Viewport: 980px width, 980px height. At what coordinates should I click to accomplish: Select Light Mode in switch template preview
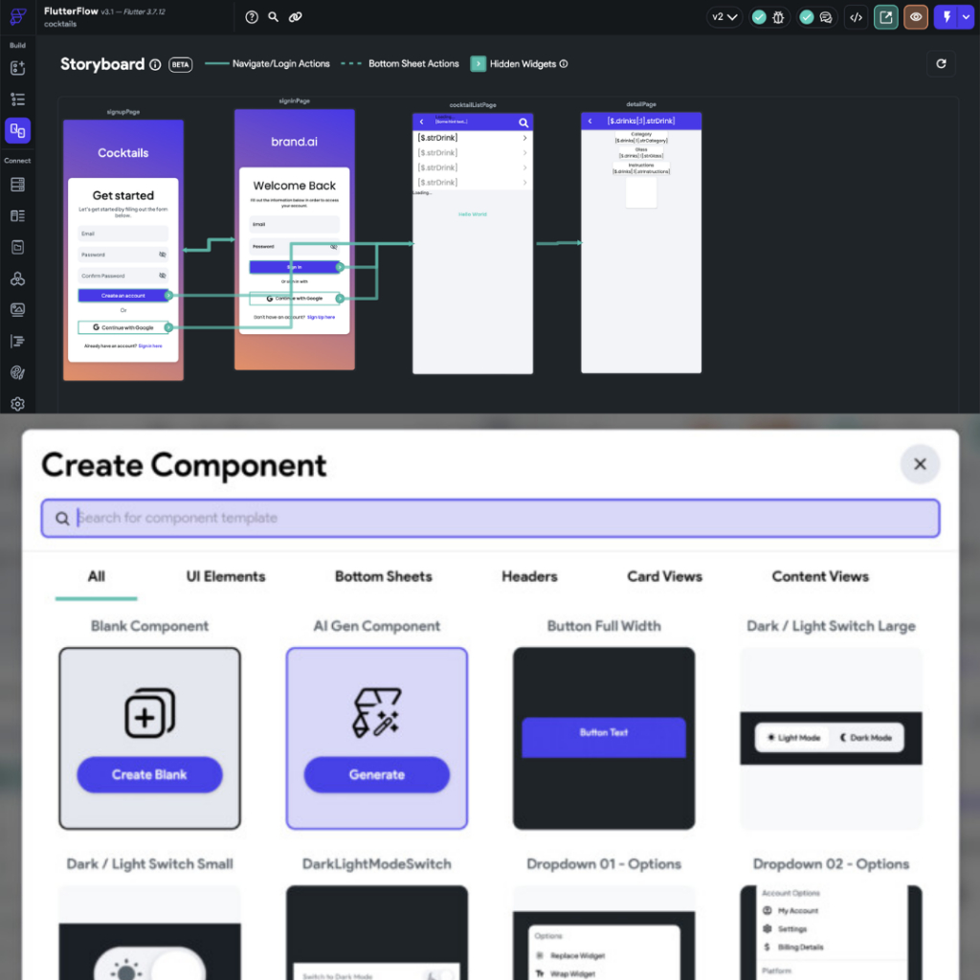(793, 738)
